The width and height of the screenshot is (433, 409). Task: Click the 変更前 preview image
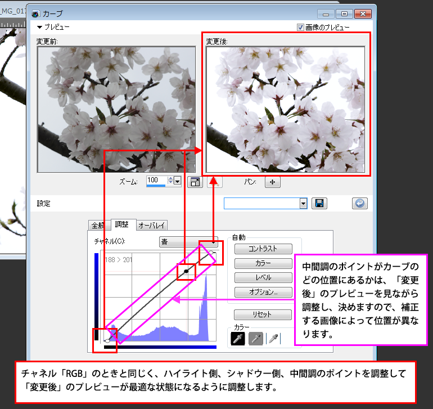pyautogui.click(x=116, y=110)
